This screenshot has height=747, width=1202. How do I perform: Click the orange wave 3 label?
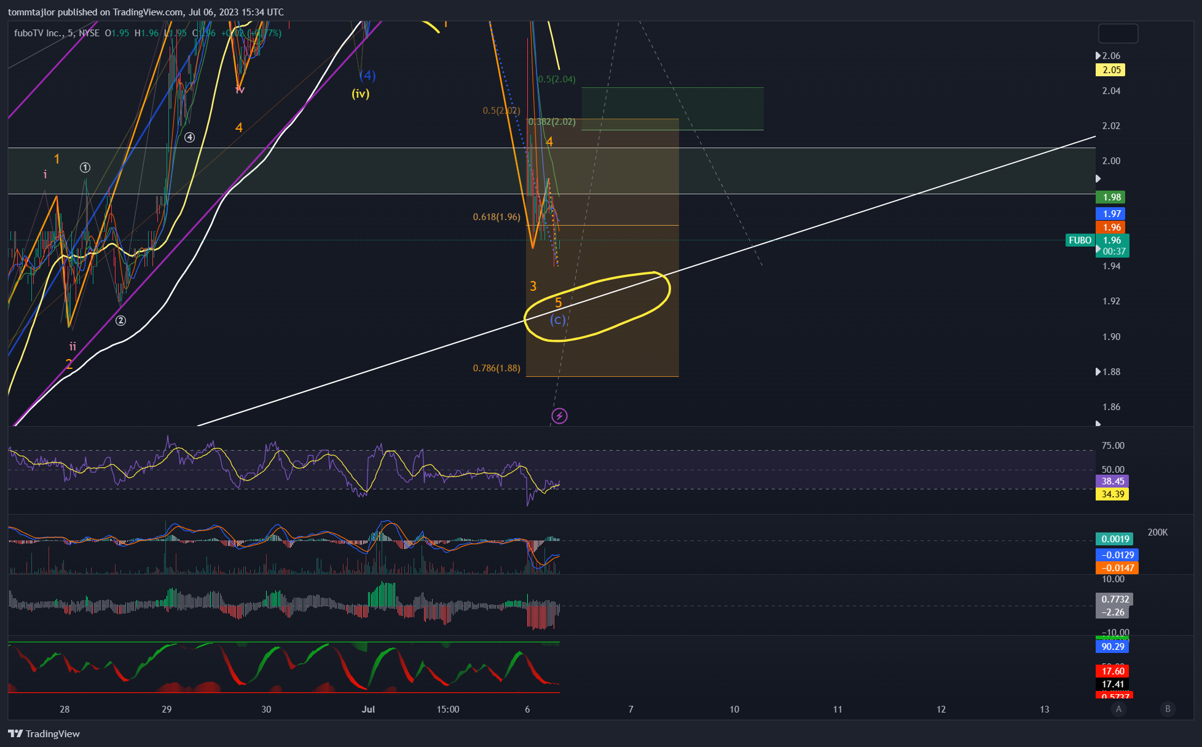coord(533,286)
